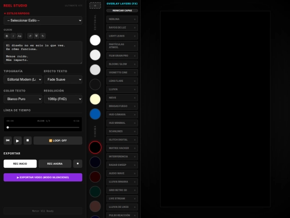Enable the Live Stream overlay
290x218 pixels.
coord(122,199)
